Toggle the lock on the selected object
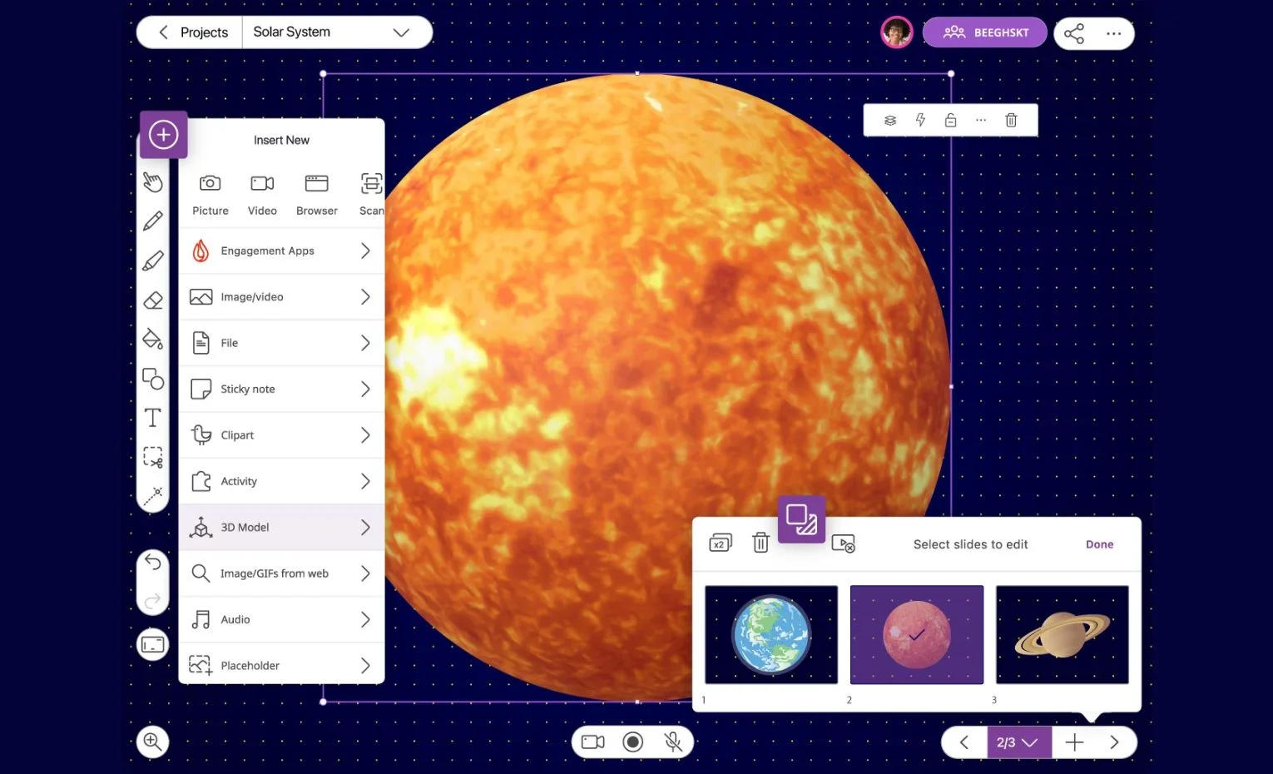Image resolution: width=1273 pixels, height=774 pixels. [950, 120]
